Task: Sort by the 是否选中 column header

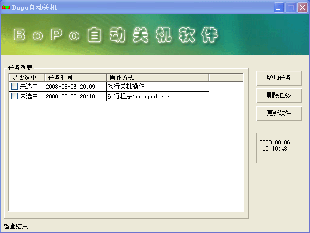Action: (27, 77)
